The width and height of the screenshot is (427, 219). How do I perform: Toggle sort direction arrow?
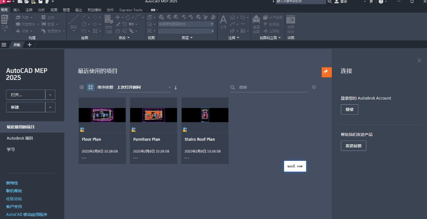point(176,88)
